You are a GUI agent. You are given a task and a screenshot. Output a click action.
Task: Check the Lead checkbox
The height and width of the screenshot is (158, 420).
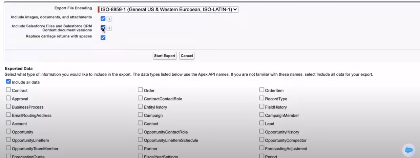pos(262,123)
